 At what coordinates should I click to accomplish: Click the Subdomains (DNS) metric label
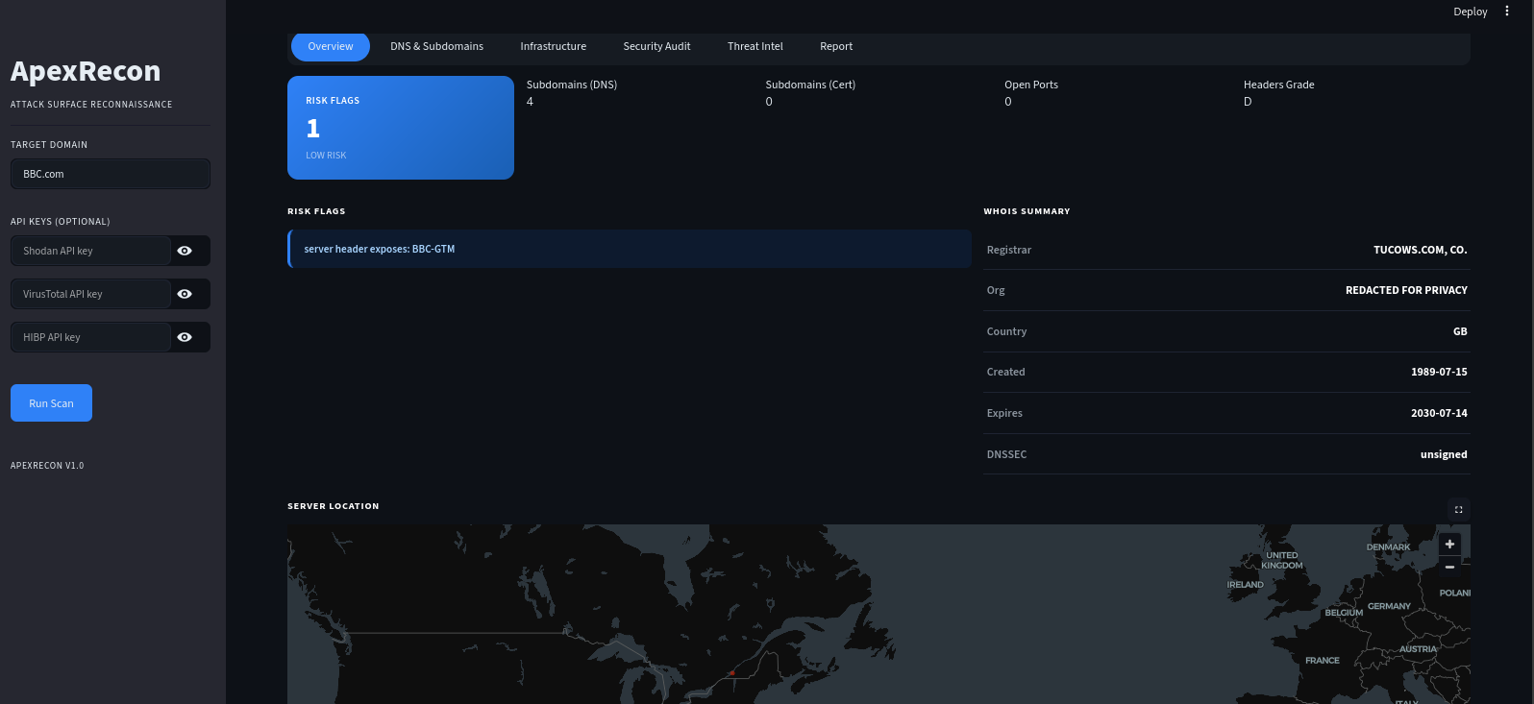click(x=572, y=85)
